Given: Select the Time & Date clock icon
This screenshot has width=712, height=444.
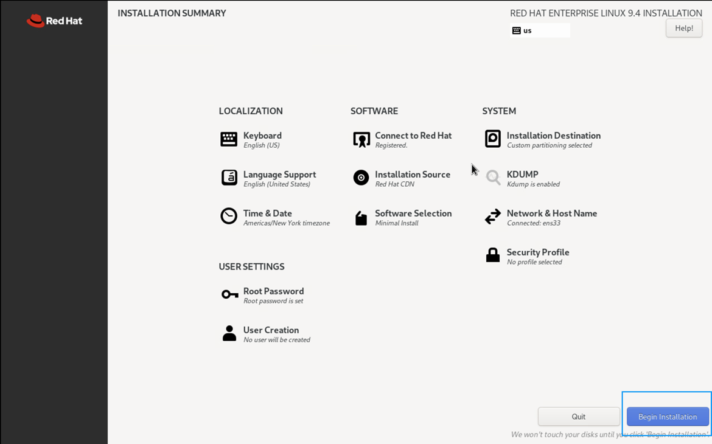Looking at the screenshot, I should (x=229, y=216).
